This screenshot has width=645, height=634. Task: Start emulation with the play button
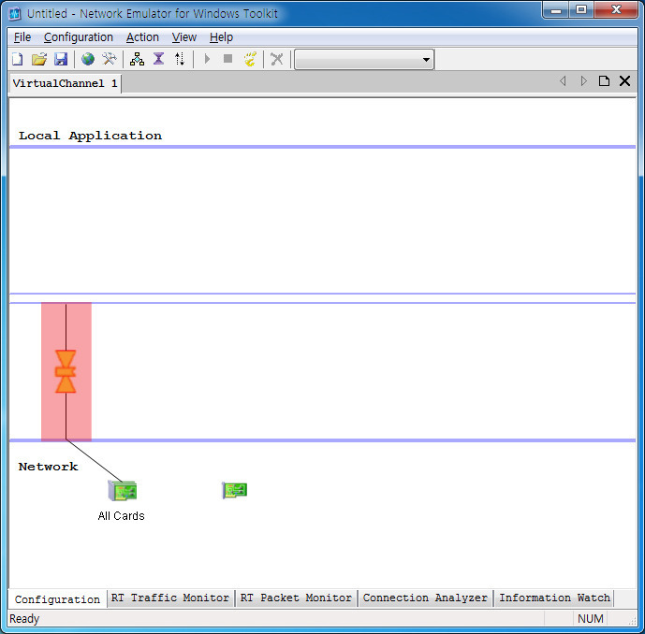pyautogui.click(x=207, y=59)
